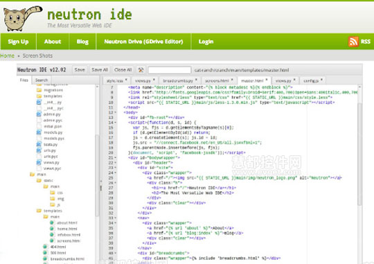Click the models.pyc blank file icon

pyautogui.click(x=39, y=138)
